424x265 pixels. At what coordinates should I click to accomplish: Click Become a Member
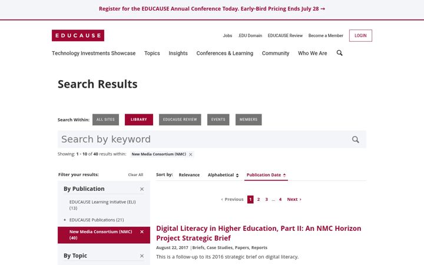(326, 36)
